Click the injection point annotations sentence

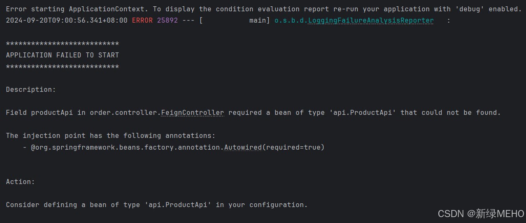[110, 136]
